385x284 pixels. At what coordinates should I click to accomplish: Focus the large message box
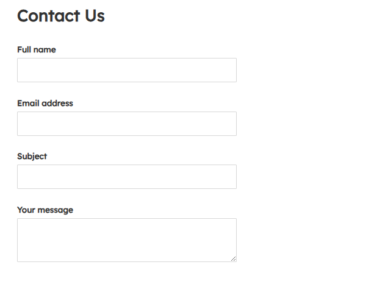(x=126, y=240)
